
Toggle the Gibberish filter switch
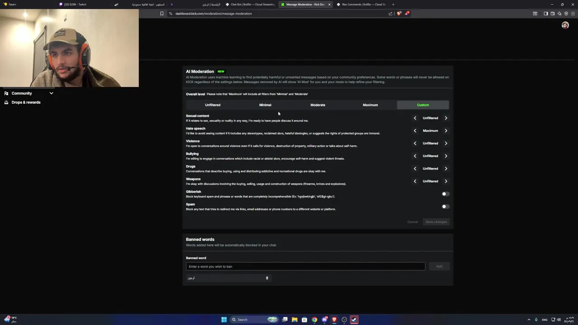[x=445, y=194]
